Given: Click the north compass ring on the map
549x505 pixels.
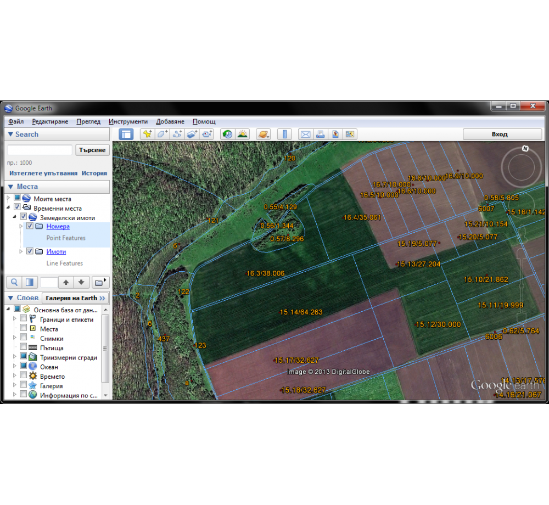Looking at the screenshot, I should (x=522, y=167).
